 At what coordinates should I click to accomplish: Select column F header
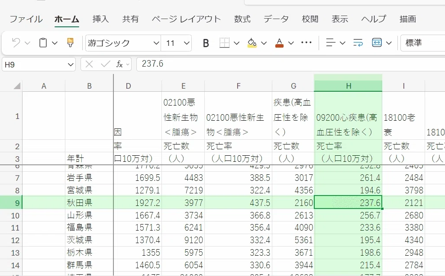coord(239,86)
